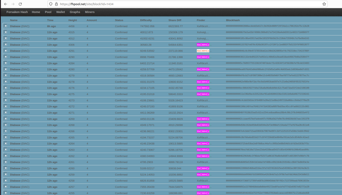Click the coin icon for block 4279
342x195 pixels.
point(6,76)
